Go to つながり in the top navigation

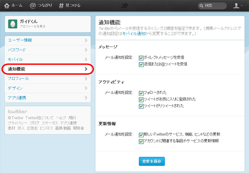pos(45,6)
